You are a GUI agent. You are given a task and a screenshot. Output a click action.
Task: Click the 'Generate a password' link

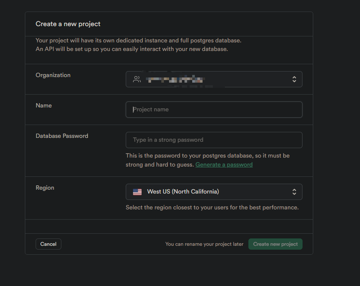click(224, 164)
